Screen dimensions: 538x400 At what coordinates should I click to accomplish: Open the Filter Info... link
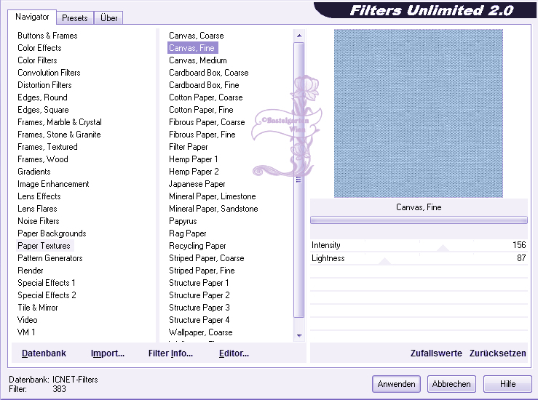coord(170,353)
